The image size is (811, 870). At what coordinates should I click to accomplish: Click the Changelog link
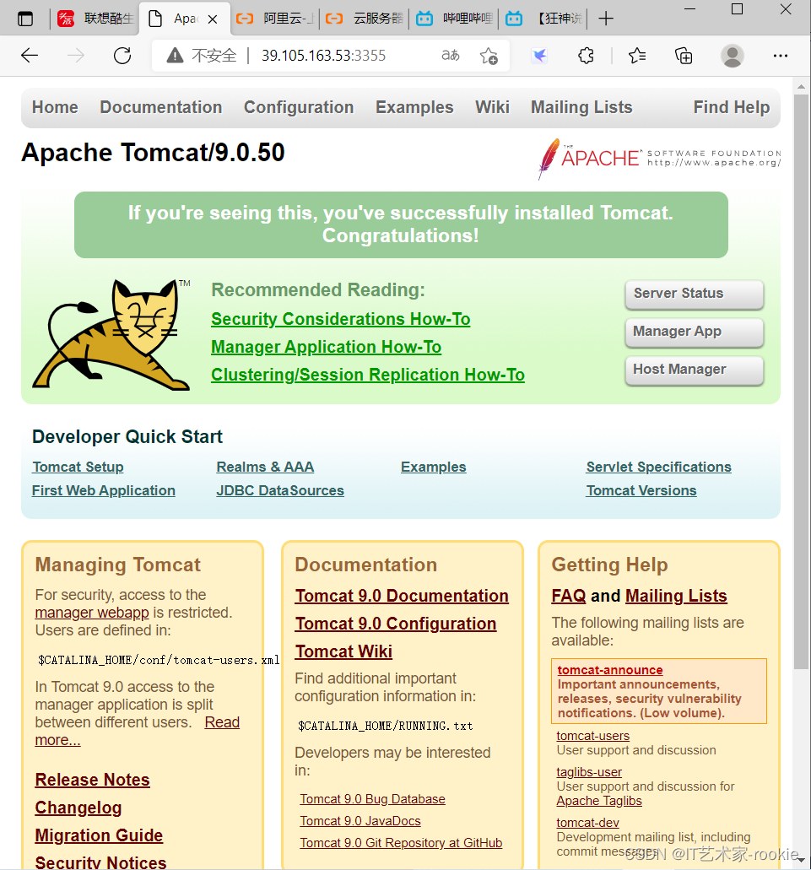78,808
